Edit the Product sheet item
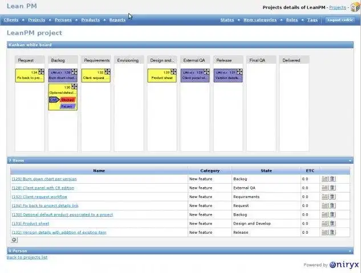 pyautogui.click(x=325, y=224)
